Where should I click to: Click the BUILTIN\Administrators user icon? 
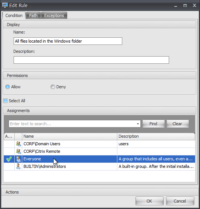(18, 166)
